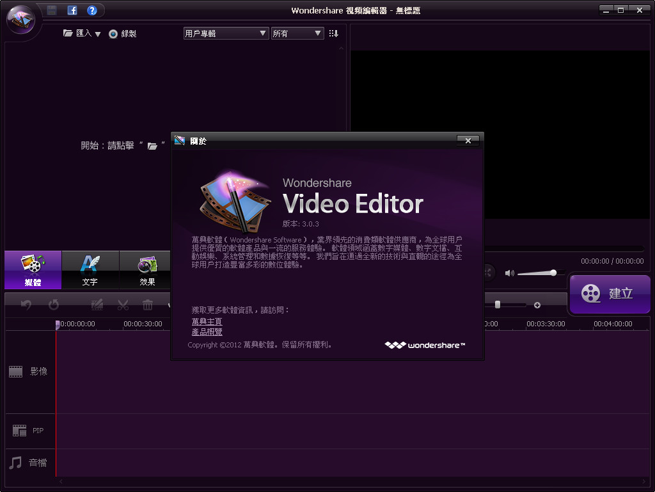Click the trash delete icon in timeline toolbar

click(148, 305)
